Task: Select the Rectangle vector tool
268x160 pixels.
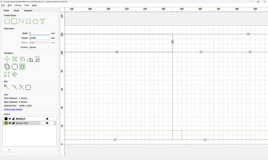Action: (x=14, y=21)
